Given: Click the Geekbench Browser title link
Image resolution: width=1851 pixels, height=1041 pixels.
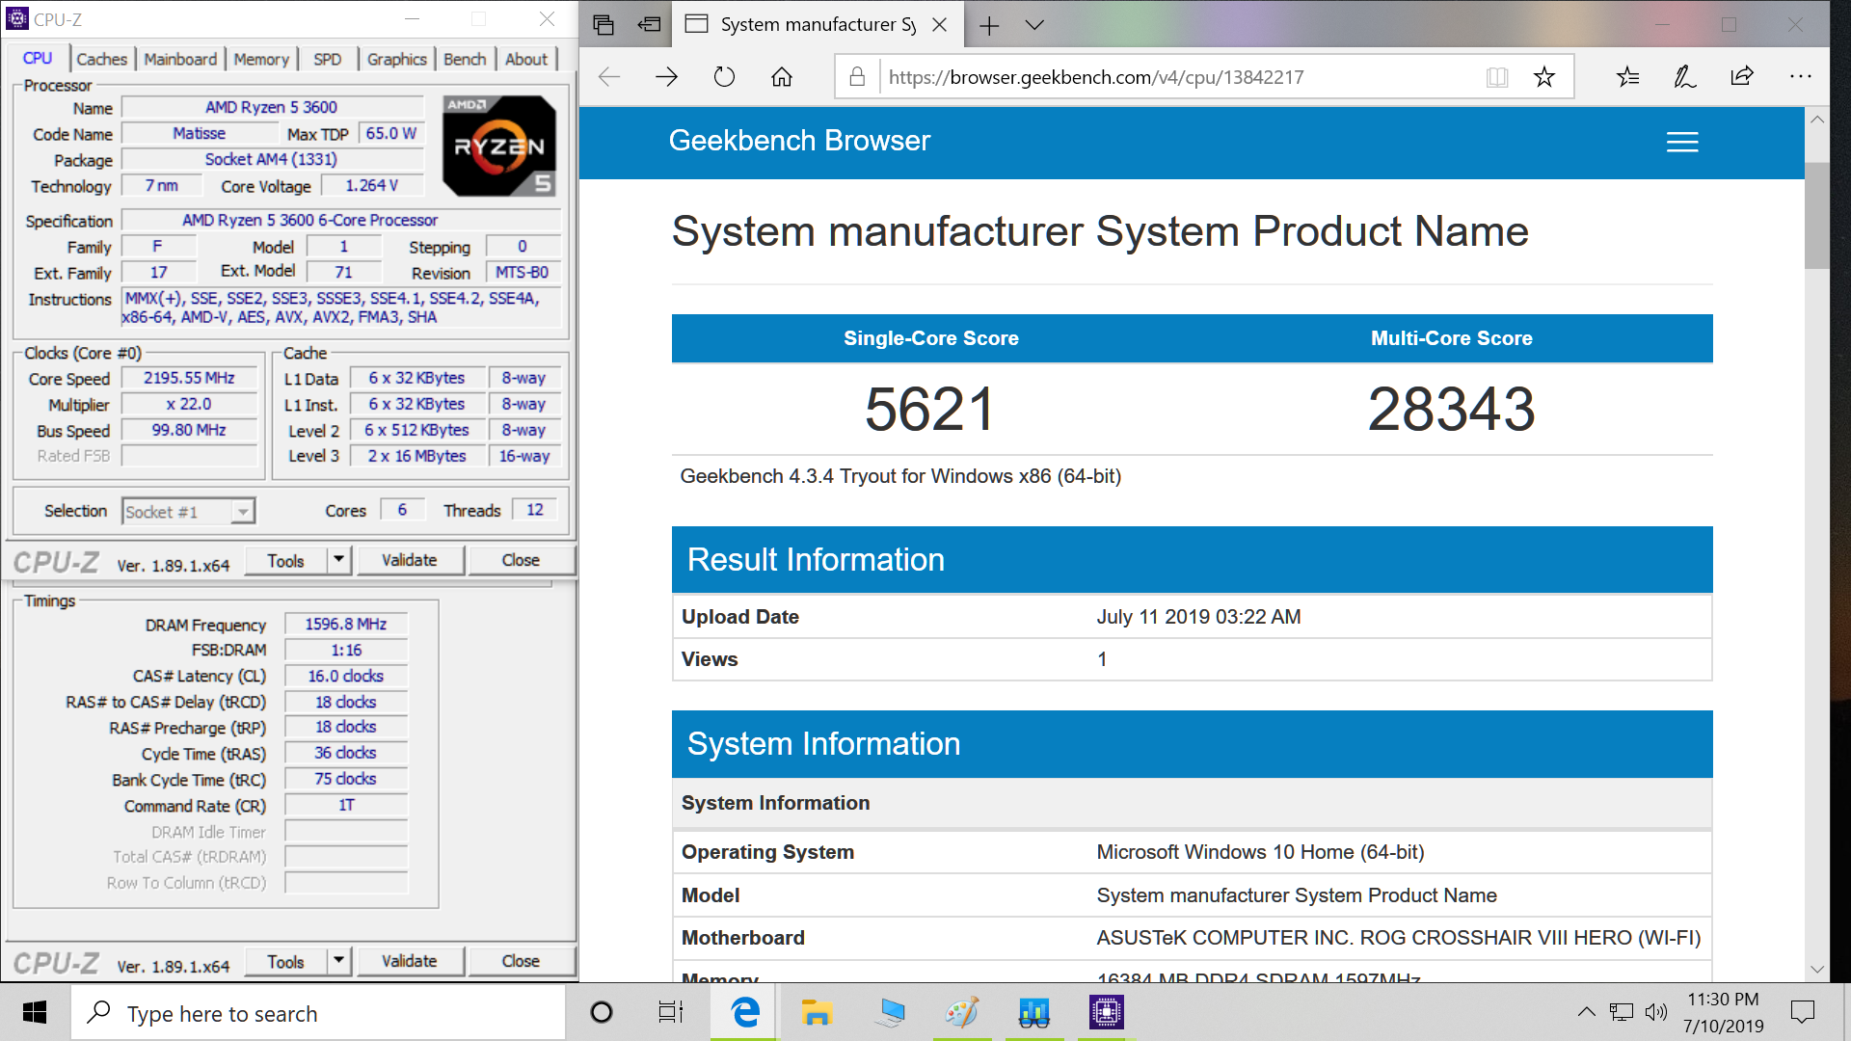Looking at the screenshot, I should coord(799,141).
